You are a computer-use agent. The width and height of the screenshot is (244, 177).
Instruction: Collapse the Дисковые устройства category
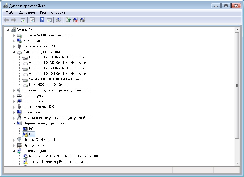(x=14, y=52)
